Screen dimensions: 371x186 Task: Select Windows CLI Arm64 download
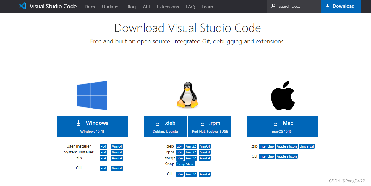click(x=117, y=168)
